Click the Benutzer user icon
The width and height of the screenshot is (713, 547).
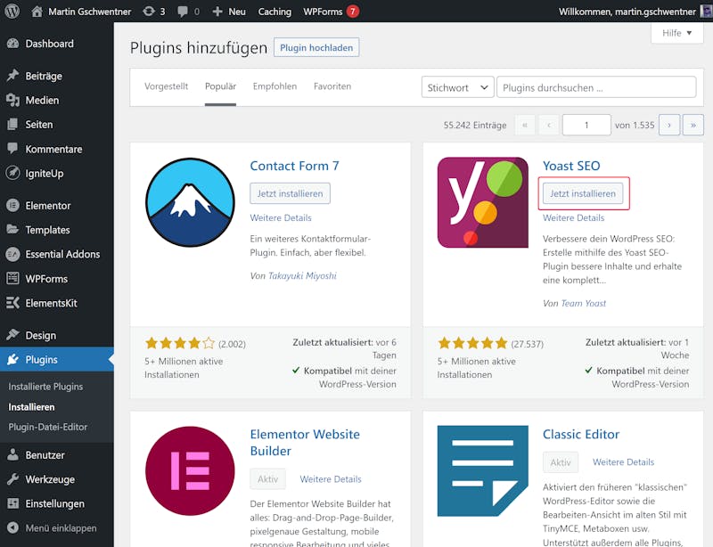coord(12,454)
